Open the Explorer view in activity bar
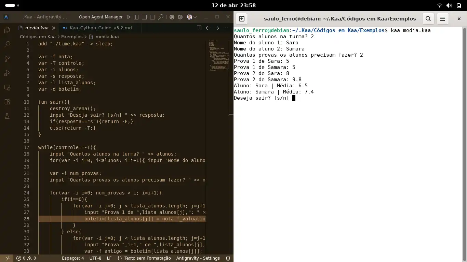 tap(7, 30)
